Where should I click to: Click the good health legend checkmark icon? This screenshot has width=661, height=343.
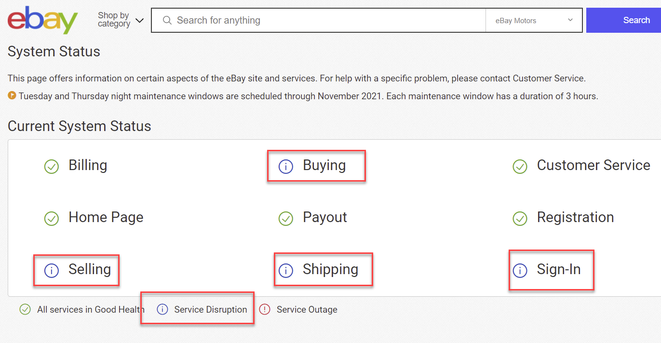pos(25,309)
